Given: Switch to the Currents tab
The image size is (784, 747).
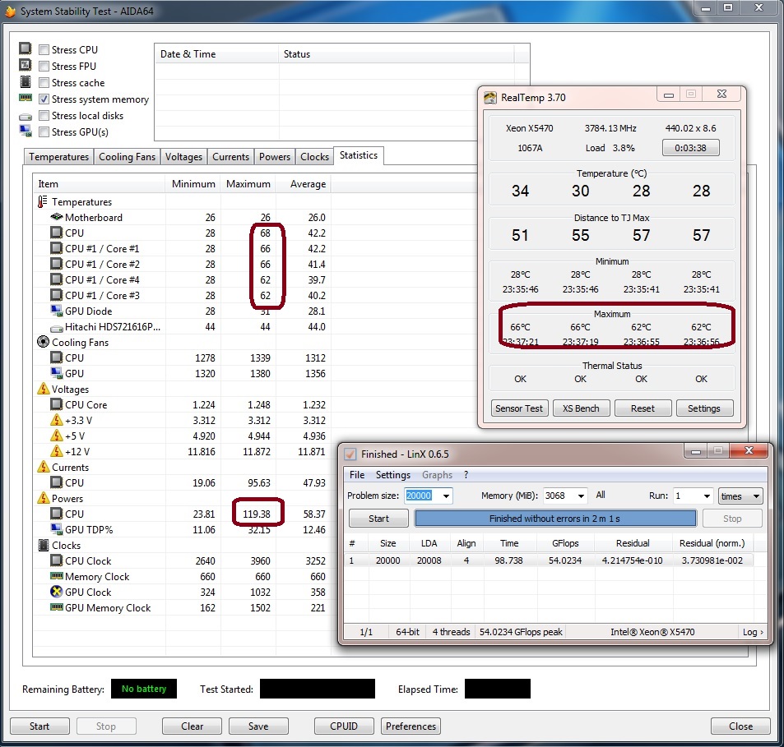Looking at the screenshot, I should (230, 157).
